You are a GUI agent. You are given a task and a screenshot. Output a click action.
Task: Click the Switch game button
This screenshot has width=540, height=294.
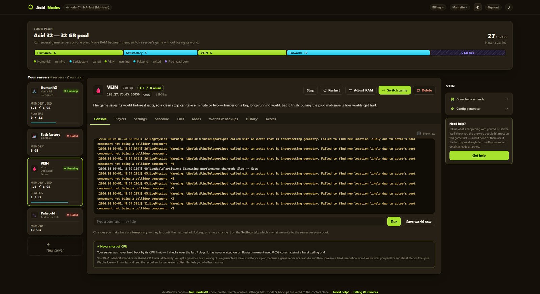point(395,90)
